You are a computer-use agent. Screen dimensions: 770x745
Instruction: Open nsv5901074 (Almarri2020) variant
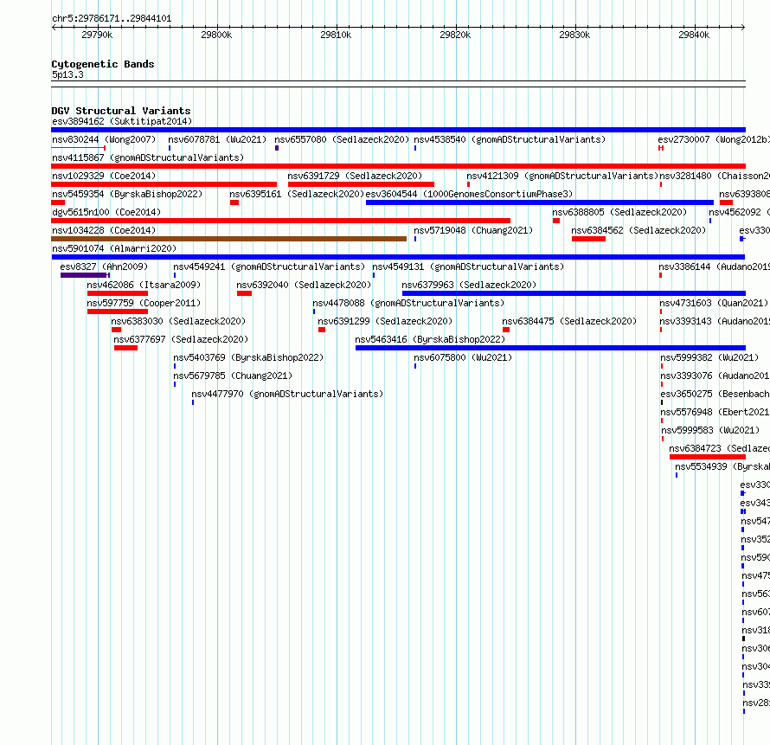pyautogui.click(x=114, y=248)
